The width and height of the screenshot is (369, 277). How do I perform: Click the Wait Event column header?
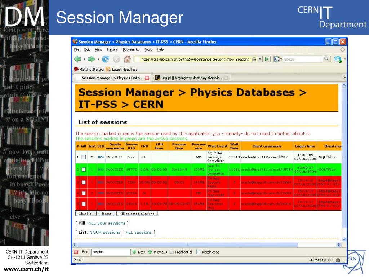(217, 146)
